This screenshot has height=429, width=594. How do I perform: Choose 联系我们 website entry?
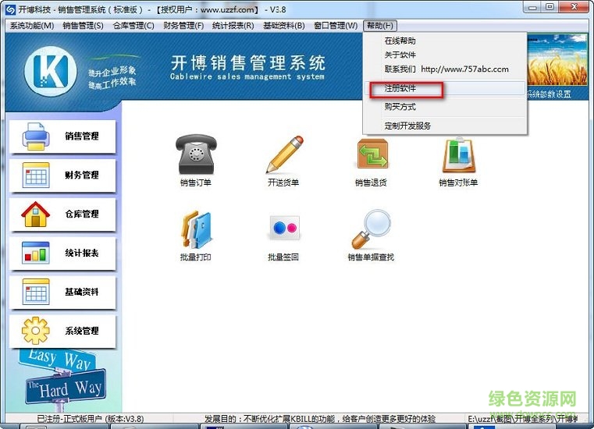tap(445, 69)
